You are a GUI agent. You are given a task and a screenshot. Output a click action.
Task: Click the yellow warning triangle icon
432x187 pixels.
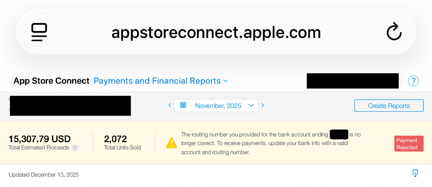[172, 143]
